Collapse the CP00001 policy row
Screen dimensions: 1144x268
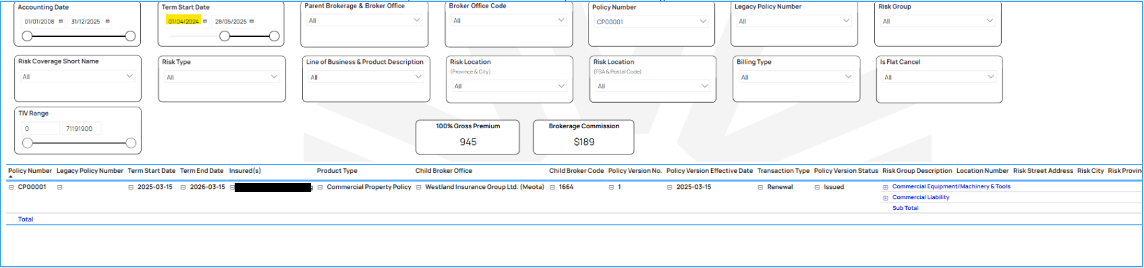pos(11,187)
